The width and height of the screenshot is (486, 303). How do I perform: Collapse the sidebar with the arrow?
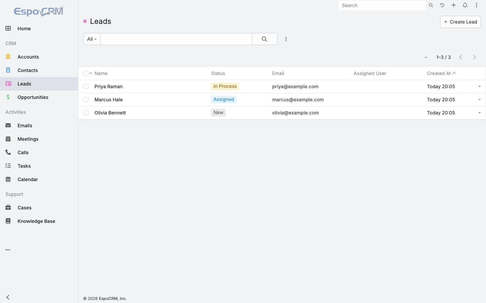[x=8, y=297]
